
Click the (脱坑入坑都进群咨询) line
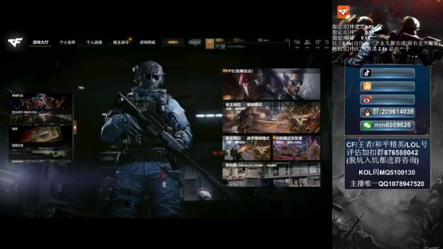pos(383,160)
